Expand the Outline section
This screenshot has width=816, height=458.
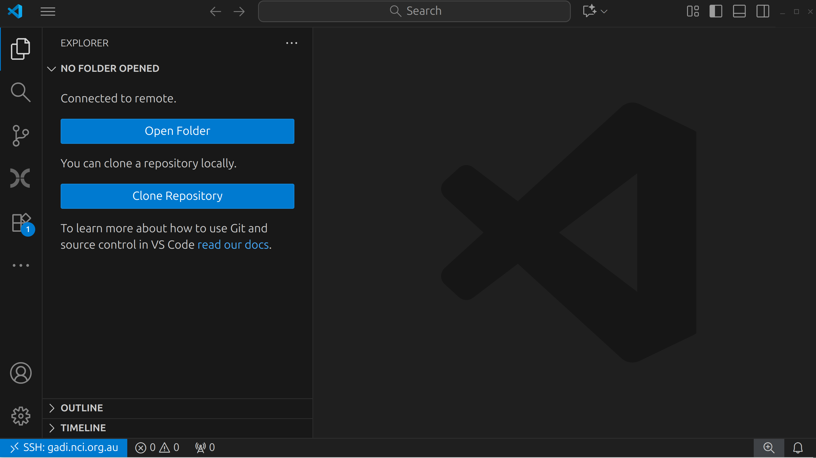82,408
